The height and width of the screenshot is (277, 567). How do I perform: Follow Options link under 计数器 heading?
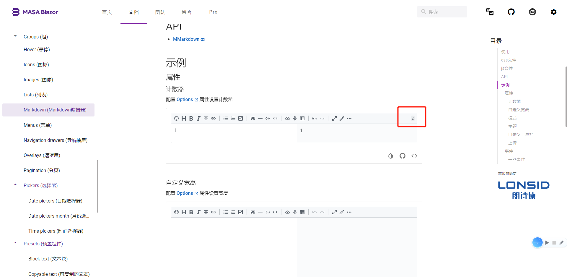tap(187, 100)
